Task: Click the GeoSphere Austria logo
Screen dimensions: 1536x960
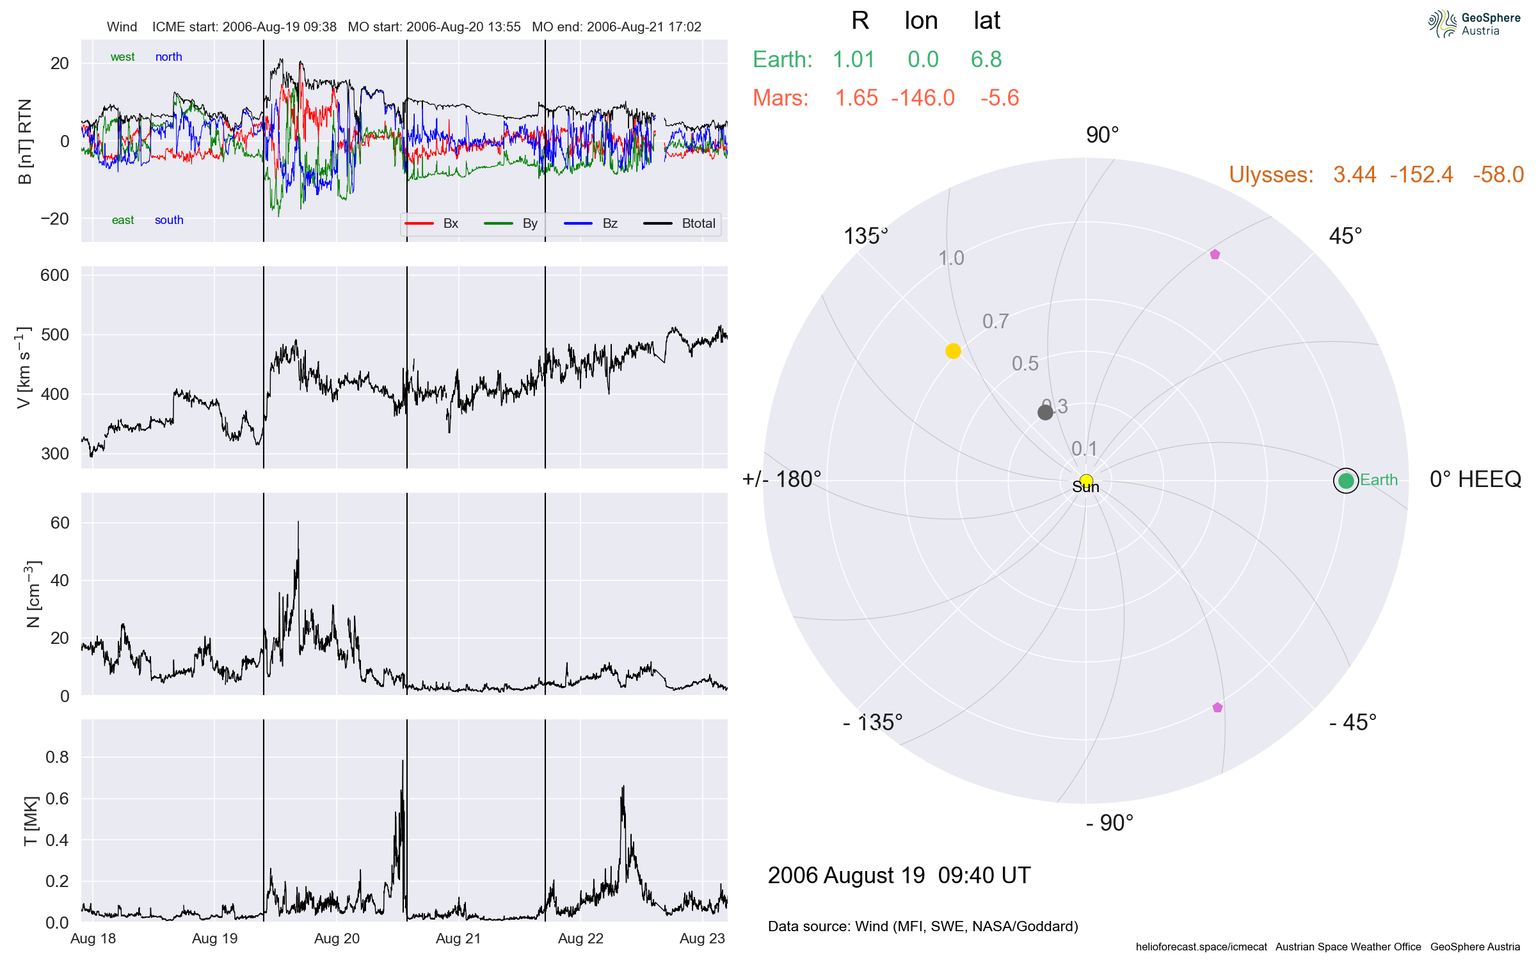Action: [x=1474, y=24]
